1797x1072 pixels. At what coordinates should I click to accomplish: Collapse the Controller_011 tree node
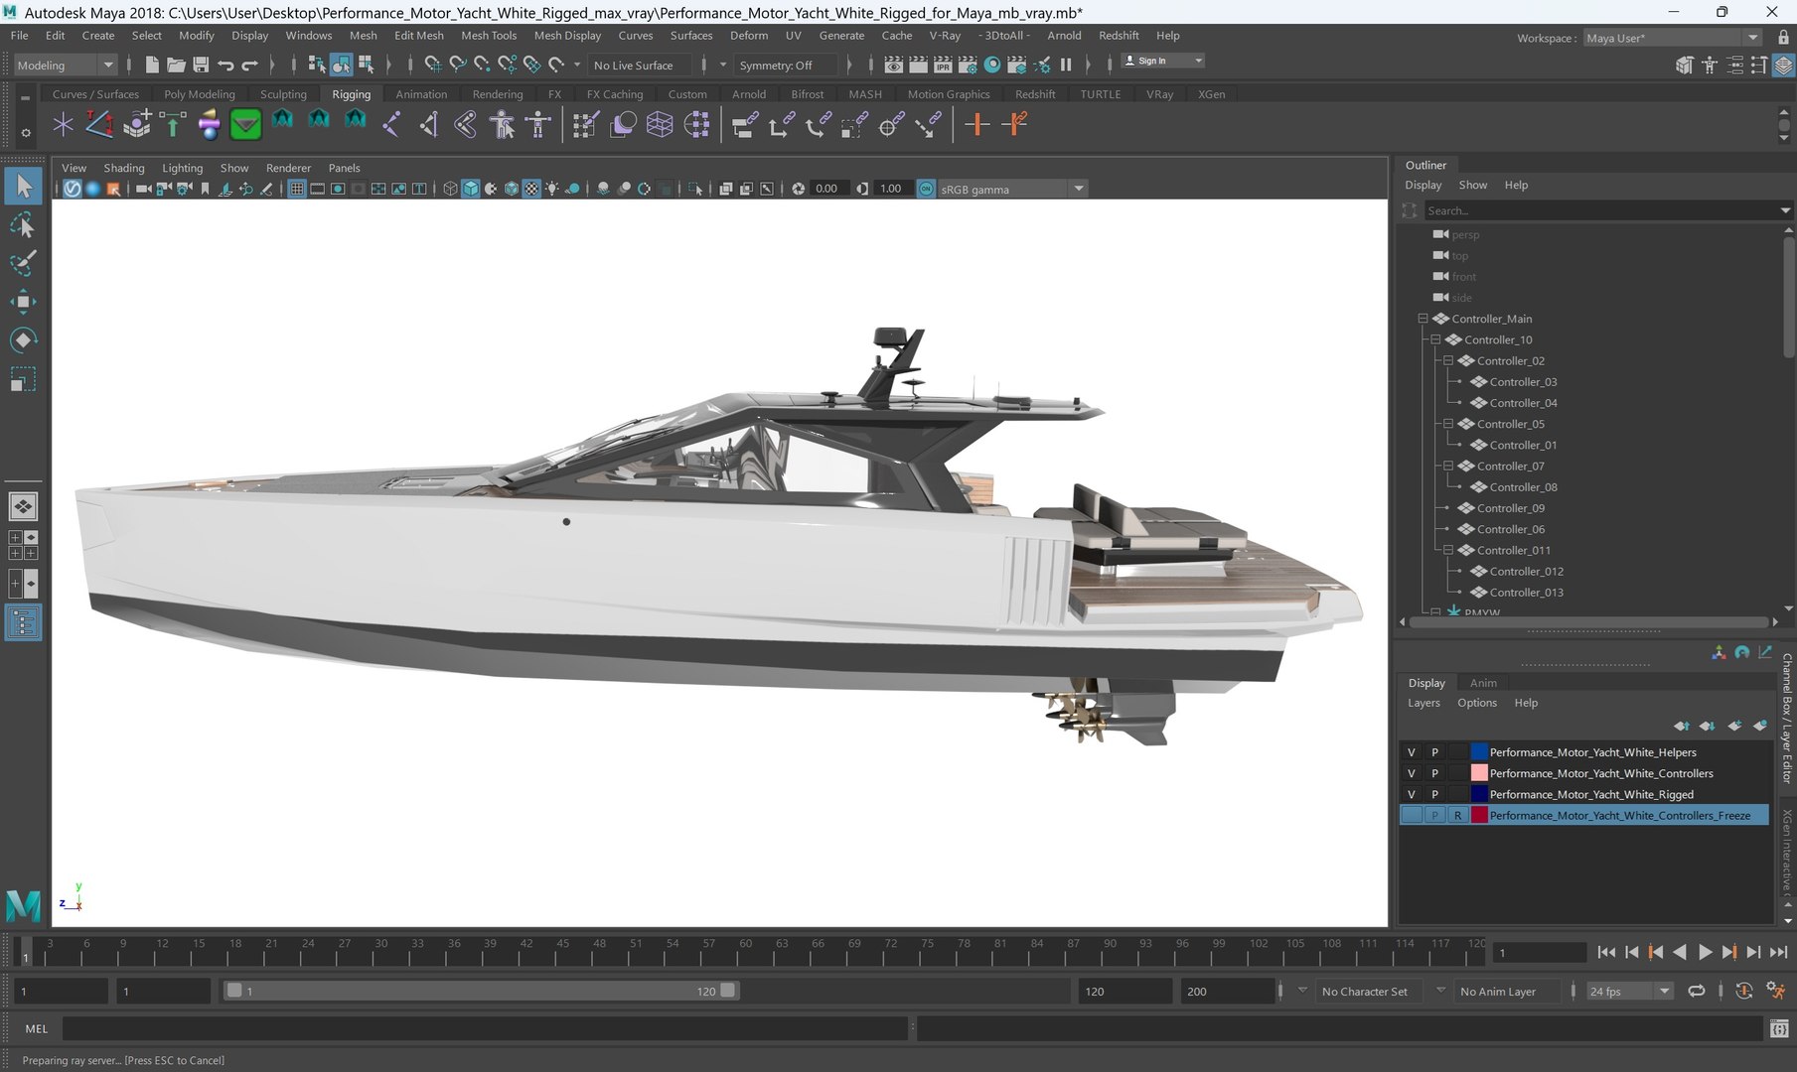1448,550
